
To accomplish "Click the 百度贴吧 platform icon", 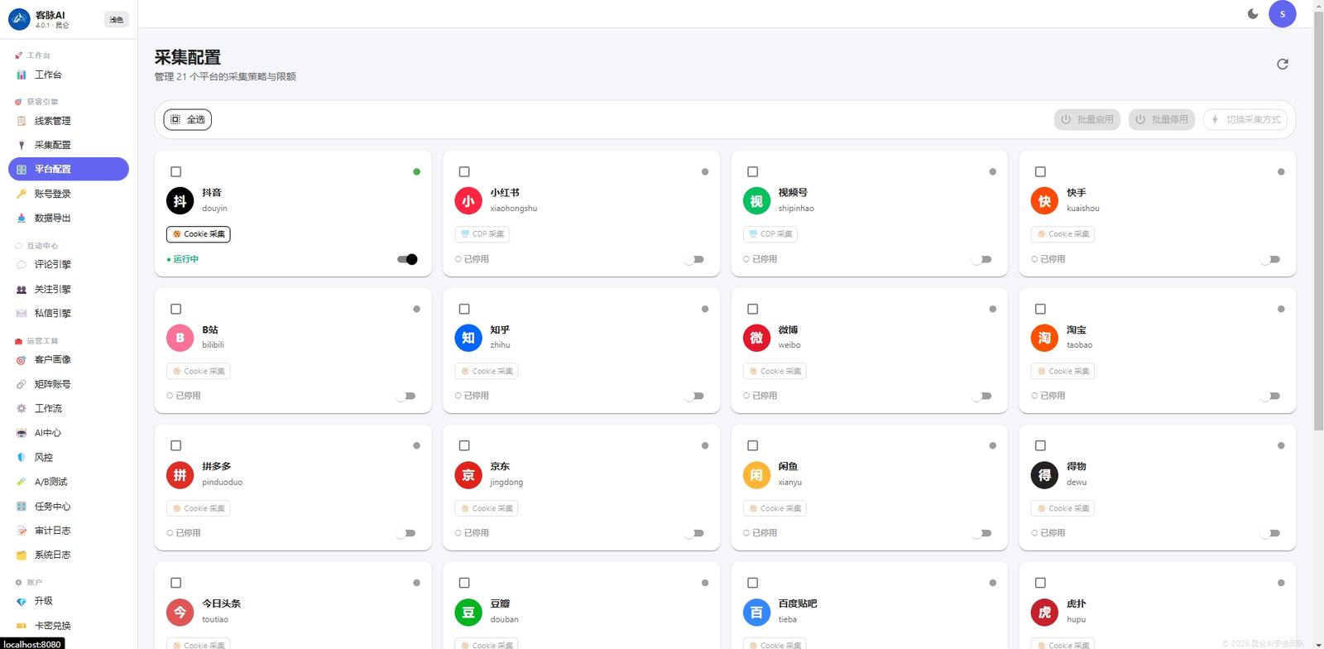I will pyautogui.click(x=756, y=612).
